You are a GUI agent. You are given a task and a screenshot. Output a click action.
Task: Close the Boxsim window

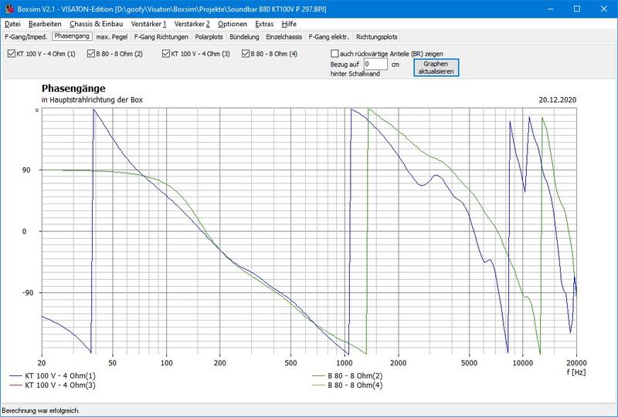click(x=599, y=8)
